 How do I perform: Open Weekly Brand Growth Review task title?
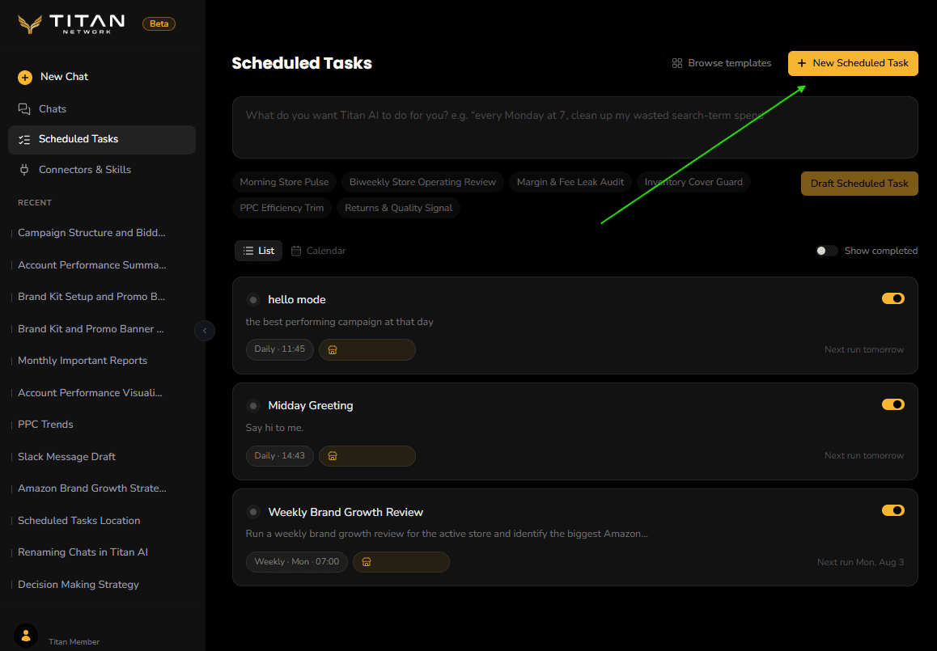coord(346,513)
